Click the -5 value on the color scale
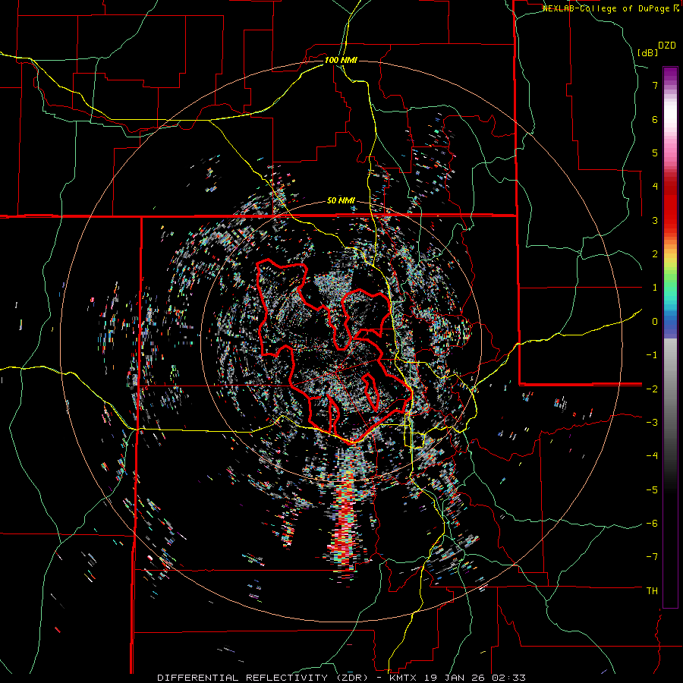Screen dimensions: 683x683 click(x=652, y=490)
